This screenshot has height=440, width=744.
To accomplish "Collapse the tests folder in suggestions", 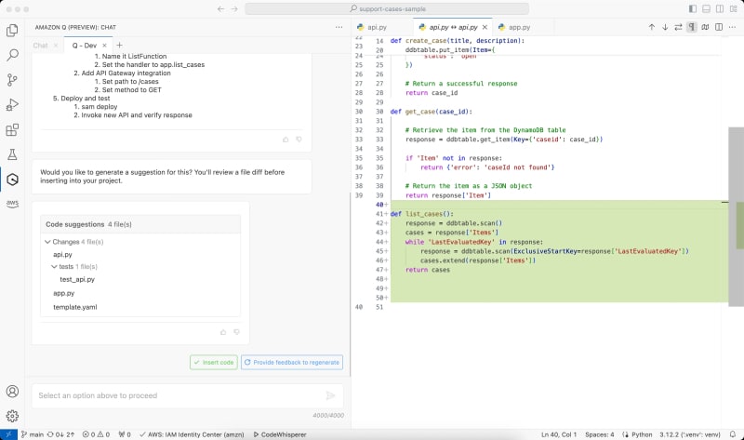I will [x=54, y=267].
